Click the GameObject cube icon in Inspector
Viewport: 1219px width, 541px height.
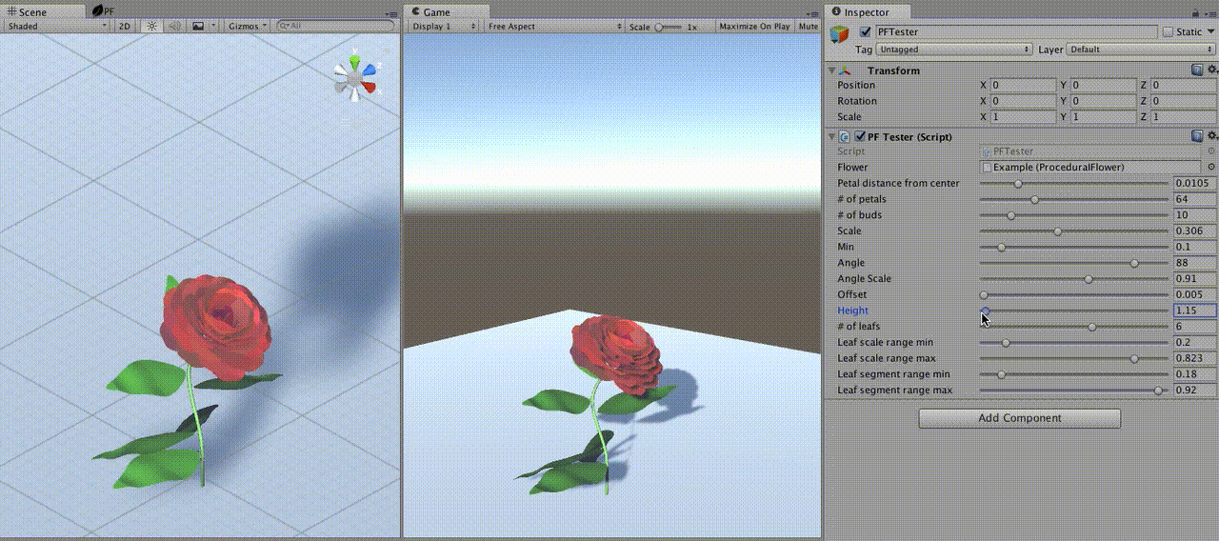[x=839, y=33]
